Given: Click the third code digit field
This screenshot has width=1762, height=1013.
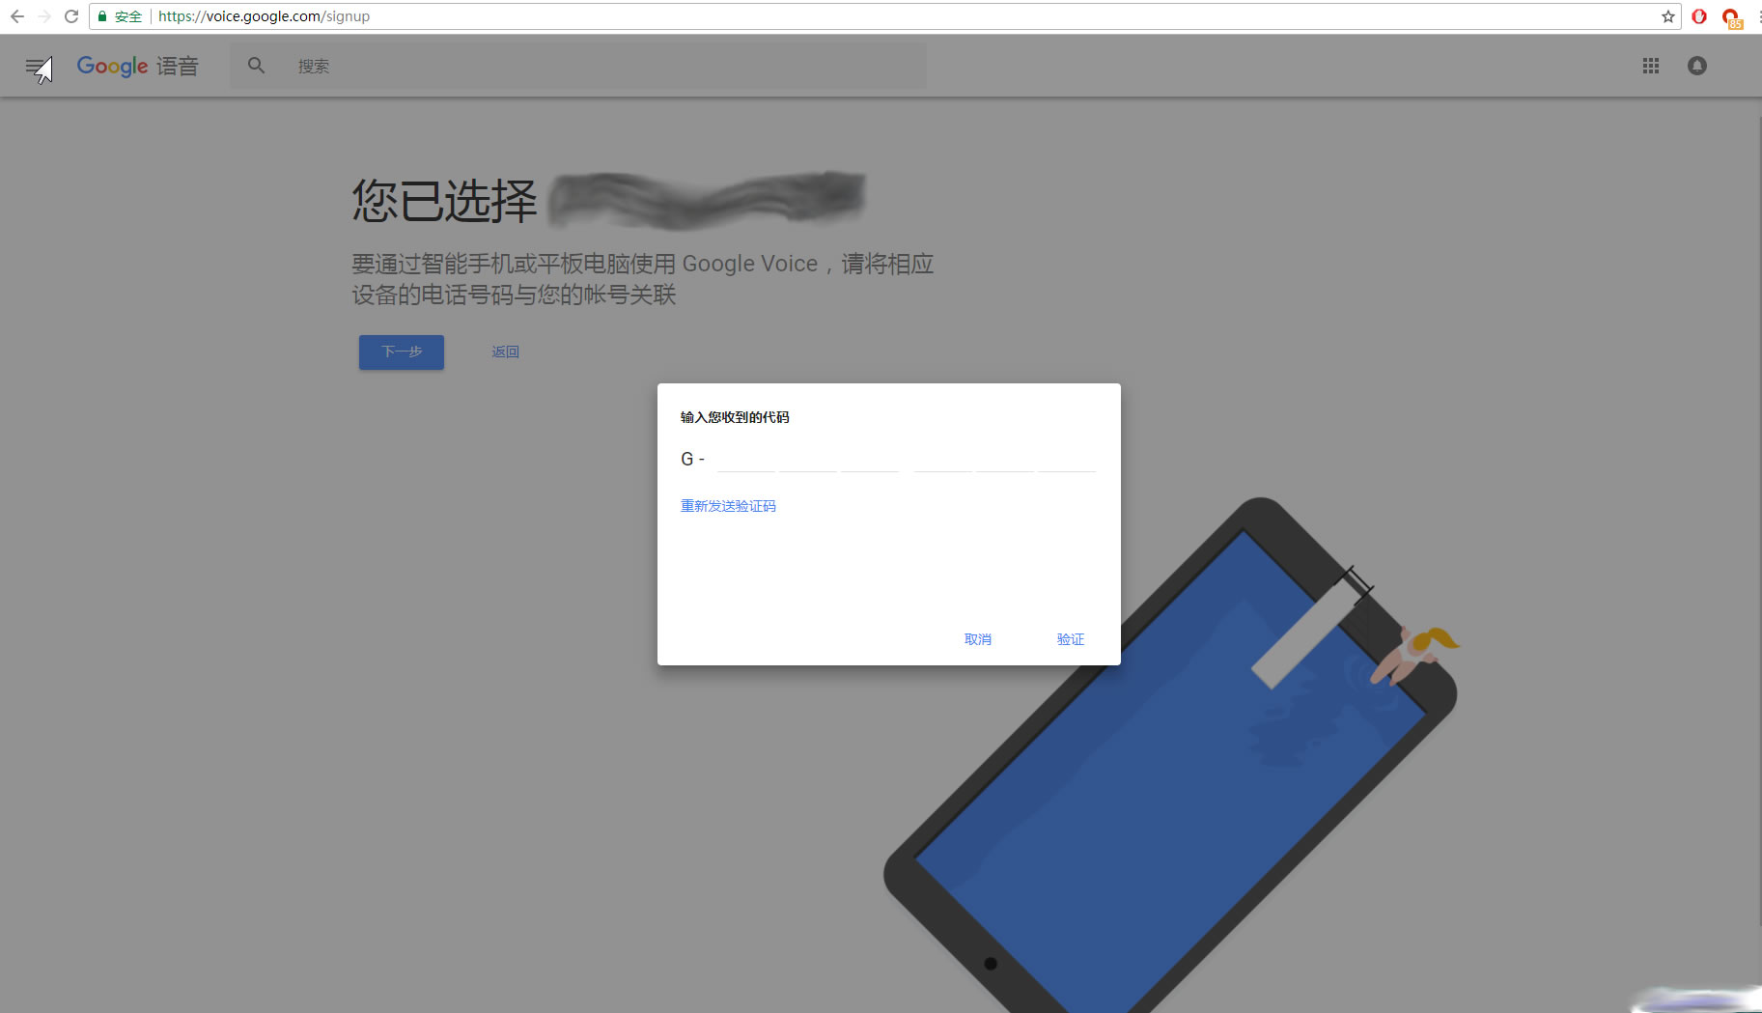Looking at the screenshot, I should tap(870, 459).
